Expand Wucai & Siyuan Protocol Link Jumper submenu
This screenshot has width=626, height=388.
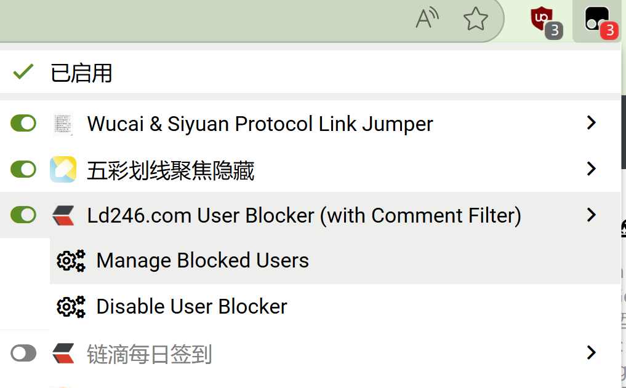[592, 123]
